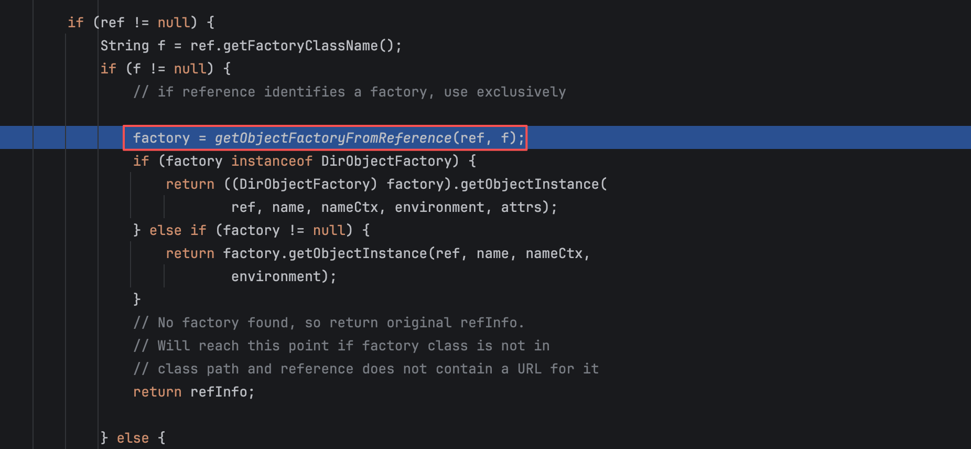Image resolution: width=971 pixels, height=449 pixels.
Task: Click the 'if (ref != null)' condition line
Action: click(x=141, y=23)
